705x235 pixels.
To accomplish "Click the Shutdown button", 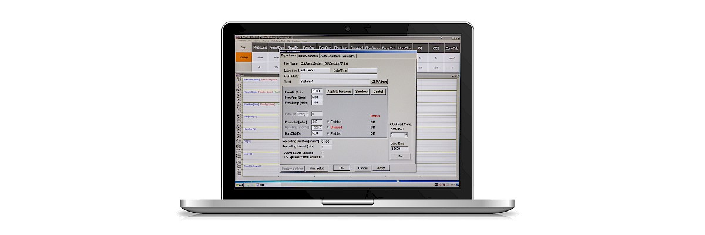I will pos(362,92).
